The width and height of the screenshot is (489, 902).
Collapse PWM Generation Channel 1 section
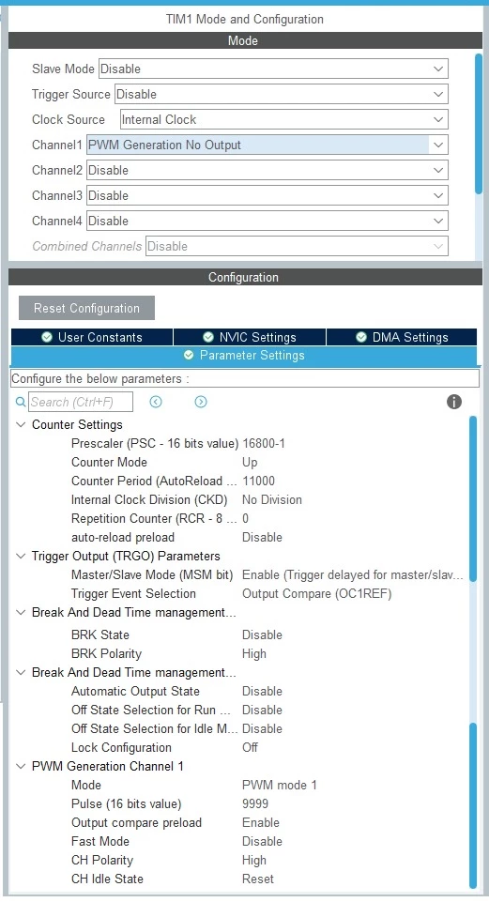21,766
